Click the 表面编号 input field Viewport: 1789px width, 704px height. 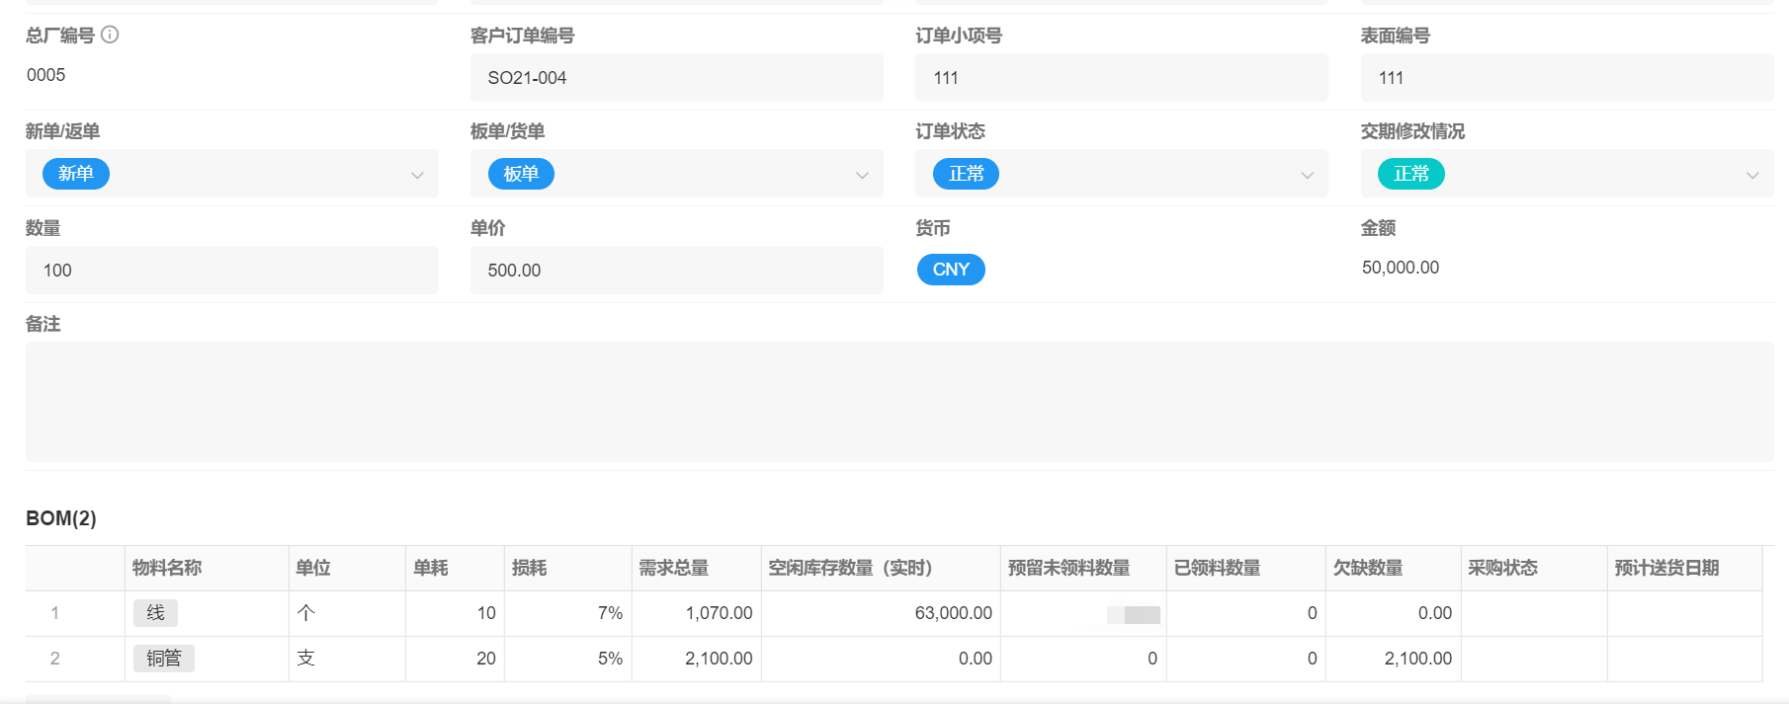1568,78
